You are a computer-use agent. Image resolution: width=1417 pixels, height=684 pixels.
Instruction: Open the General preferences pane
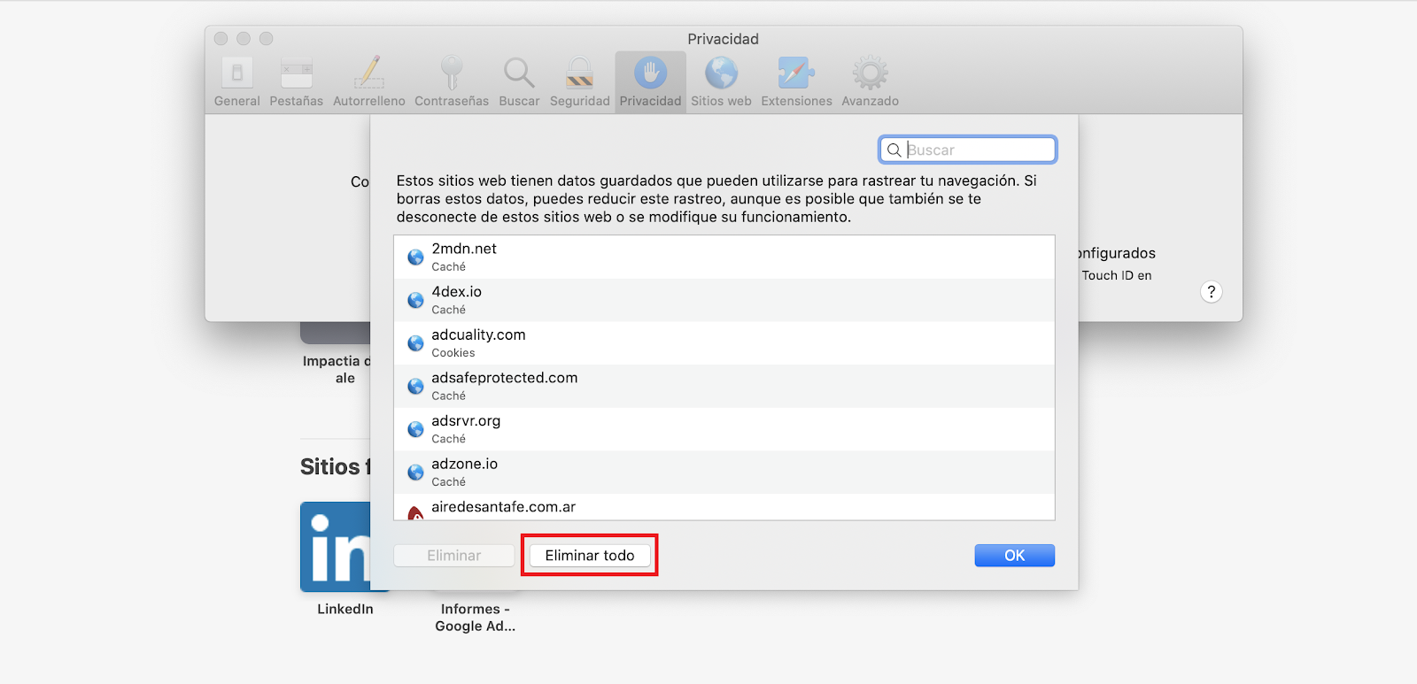click(236, 81)
